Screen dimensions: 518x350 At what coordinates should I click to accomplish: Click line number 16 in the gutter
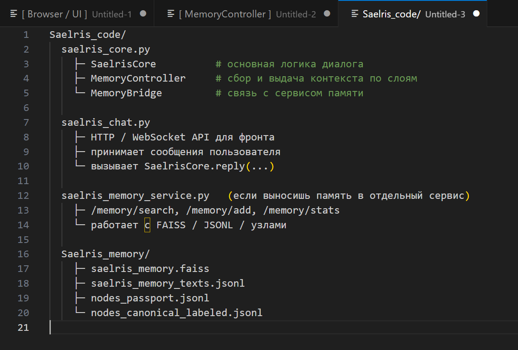[x=23, y=254]
